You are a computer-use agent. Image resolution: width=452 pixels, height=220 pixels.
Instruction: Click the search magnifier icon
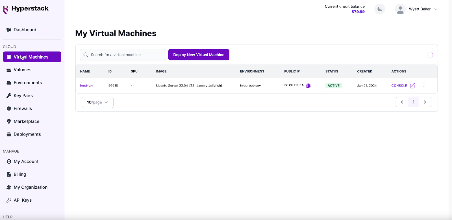coord(86,55)
